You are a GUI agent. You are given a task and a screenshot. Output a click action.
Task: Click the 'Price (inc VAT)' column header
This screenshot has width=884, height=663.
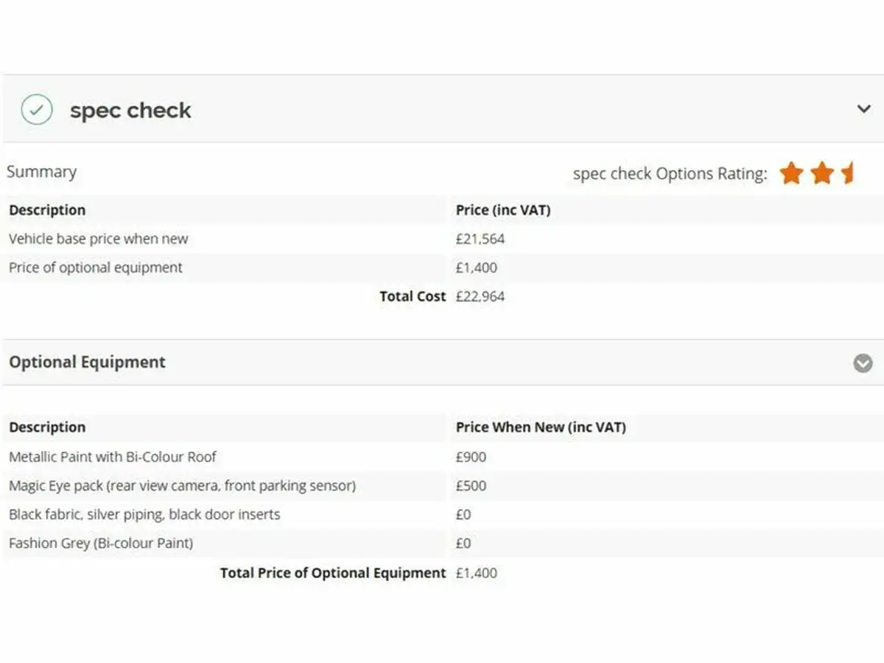[503, 210]
